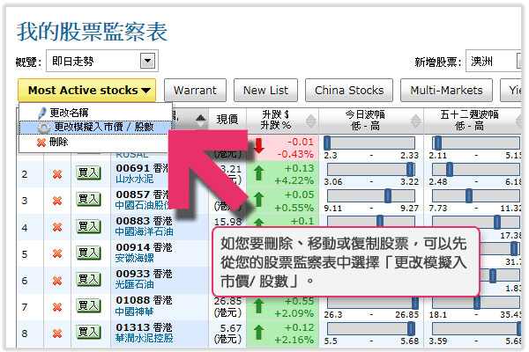Image resolution: width=529 pixels, height=352 pixels.
Task: Click 買入 button for 00914 安徽海螺
Action: coord(88,253)
